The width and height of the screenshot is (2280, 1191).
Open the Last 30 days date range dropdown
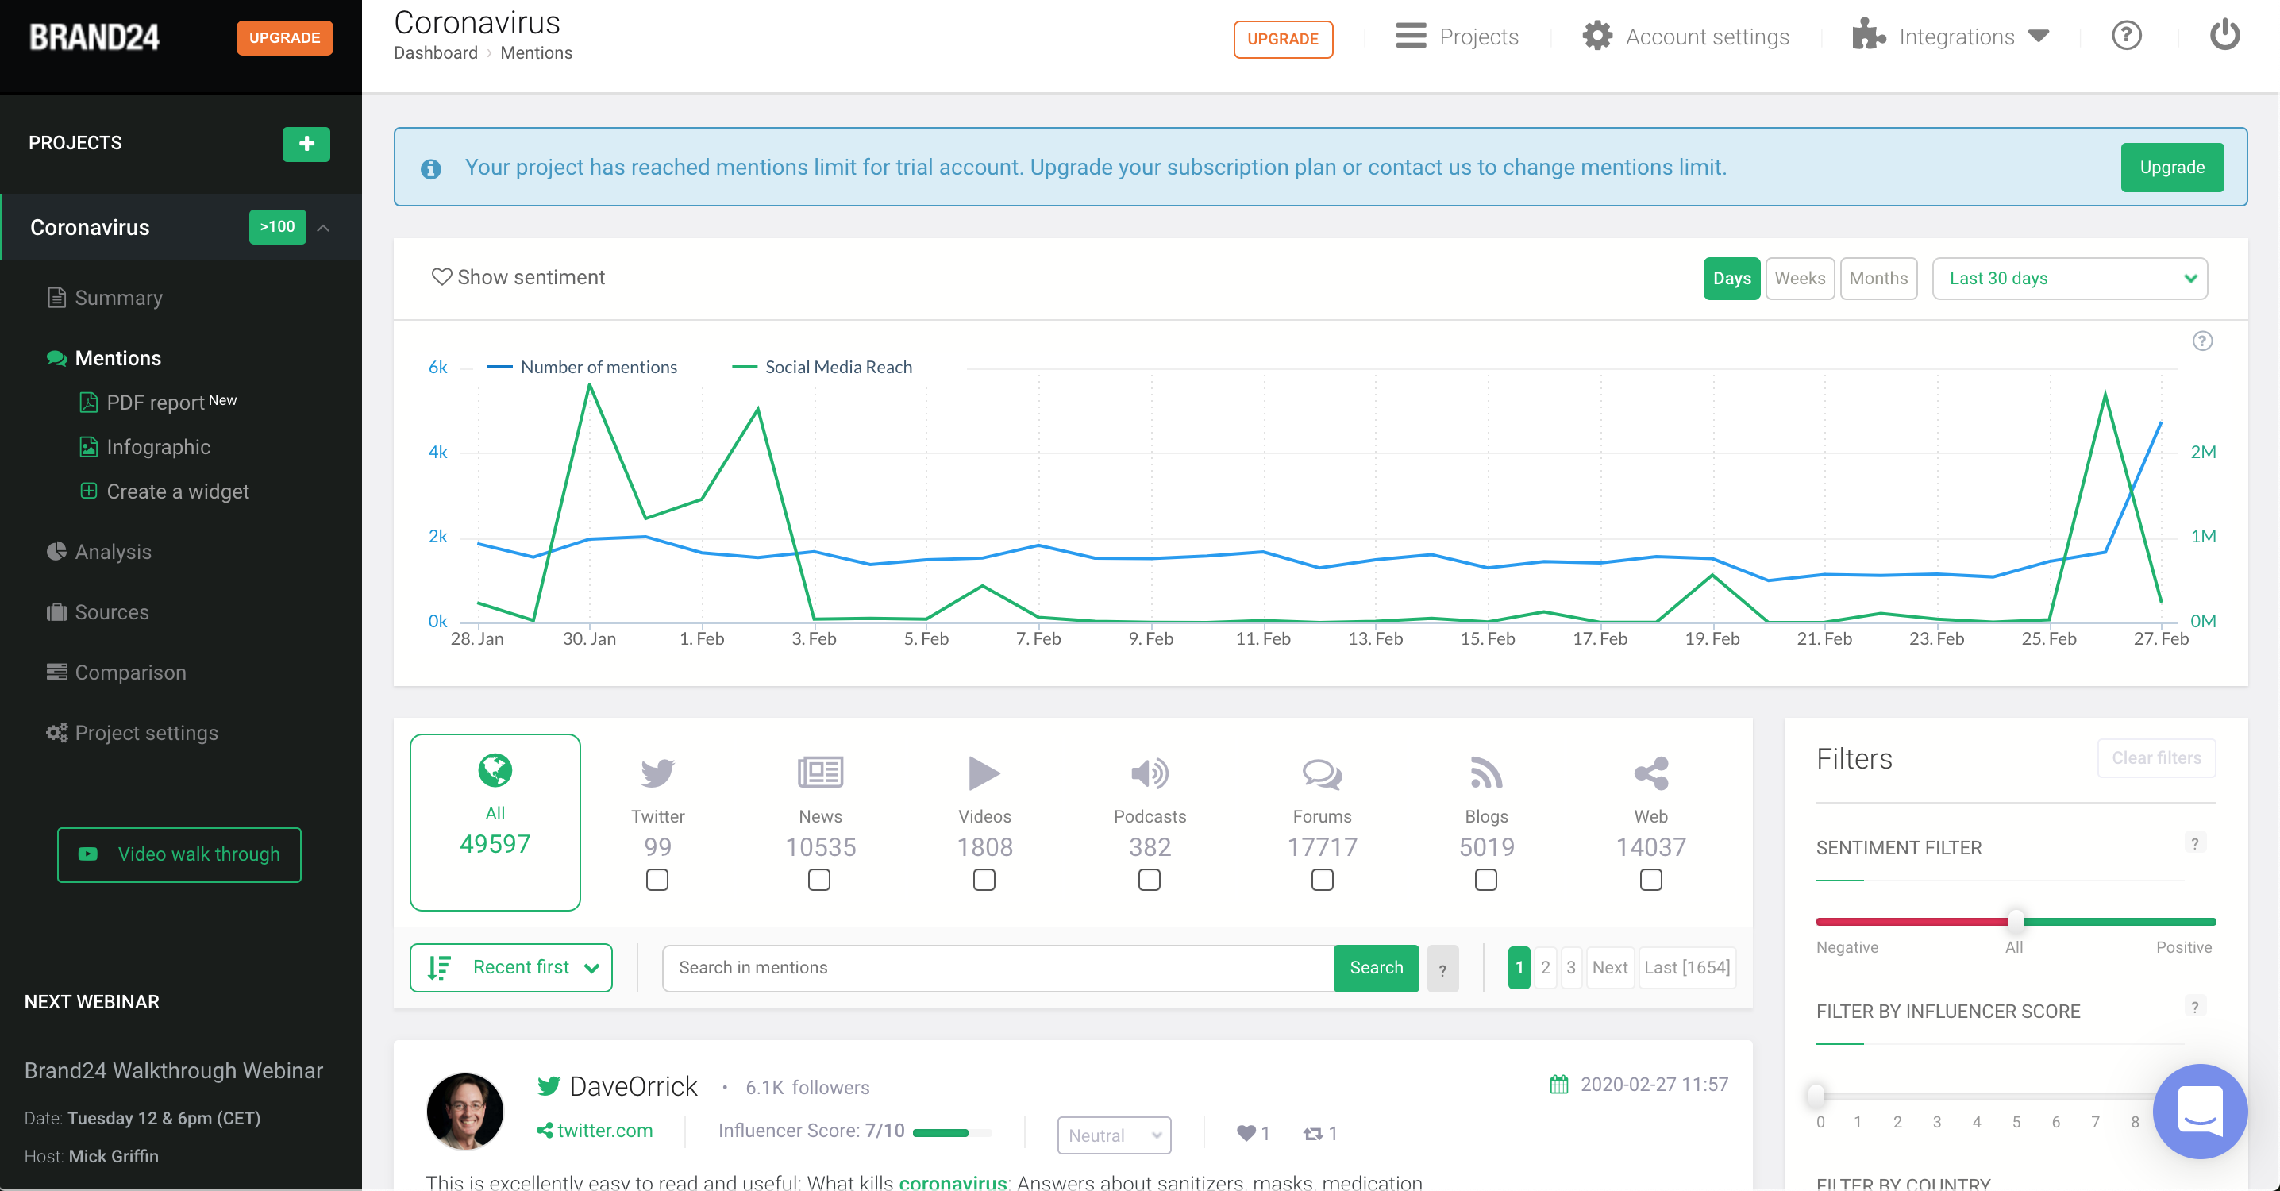click(2070, 279)
